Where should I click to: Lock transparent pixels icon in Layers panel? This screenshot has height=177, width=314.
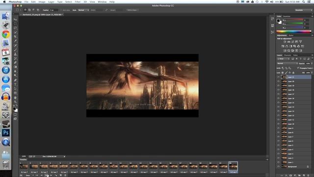283,73
